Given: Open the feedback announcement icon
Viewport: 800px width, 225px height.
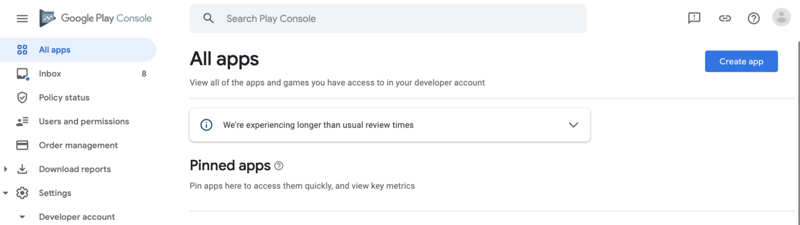Looking at the screenshot, I should pyautogui.click(x=694, y=18).
